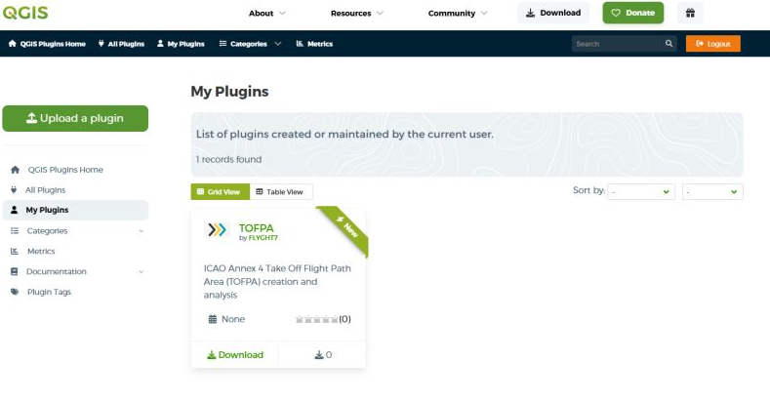Open QGIS Plugins Home in navbar
The width and height of the screenshot is (770, 400).
pyautogui.click(x=47, y=44)
